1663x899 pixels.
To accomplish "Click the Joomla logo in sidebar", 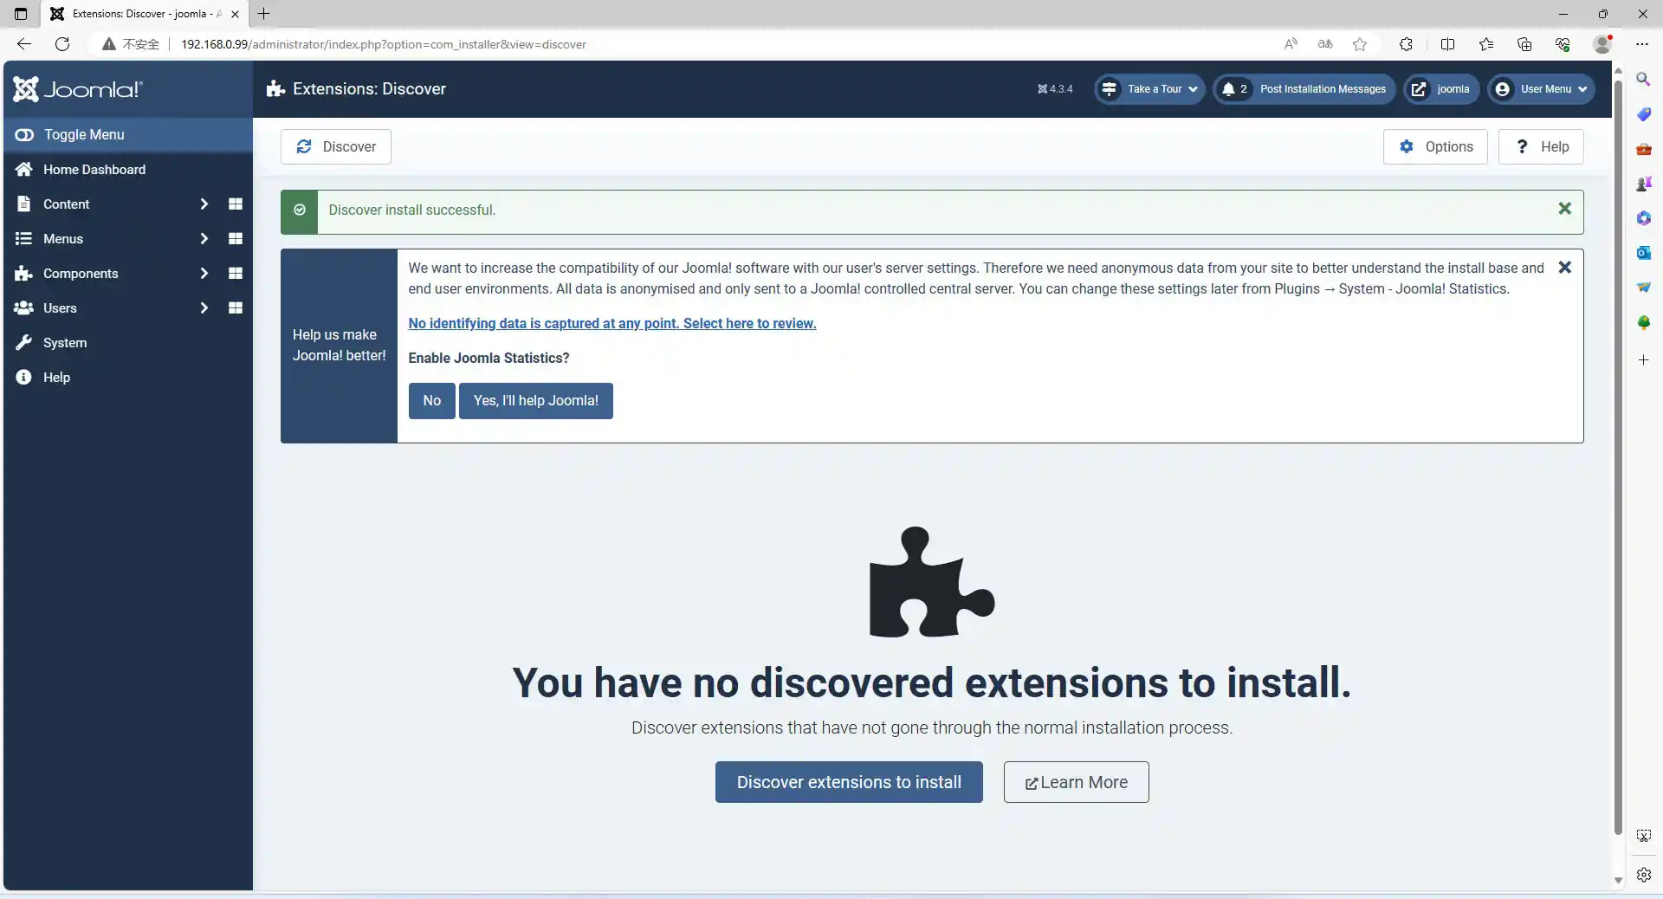I will tap(78, 89).
